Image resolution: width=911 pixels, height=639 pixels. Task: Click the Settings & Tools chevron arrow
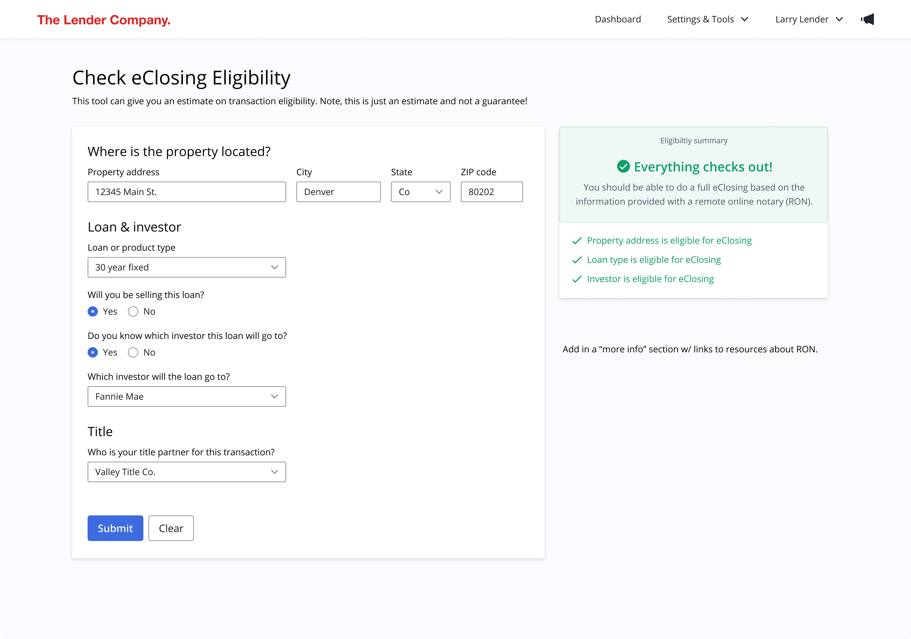tap(744, 19)
